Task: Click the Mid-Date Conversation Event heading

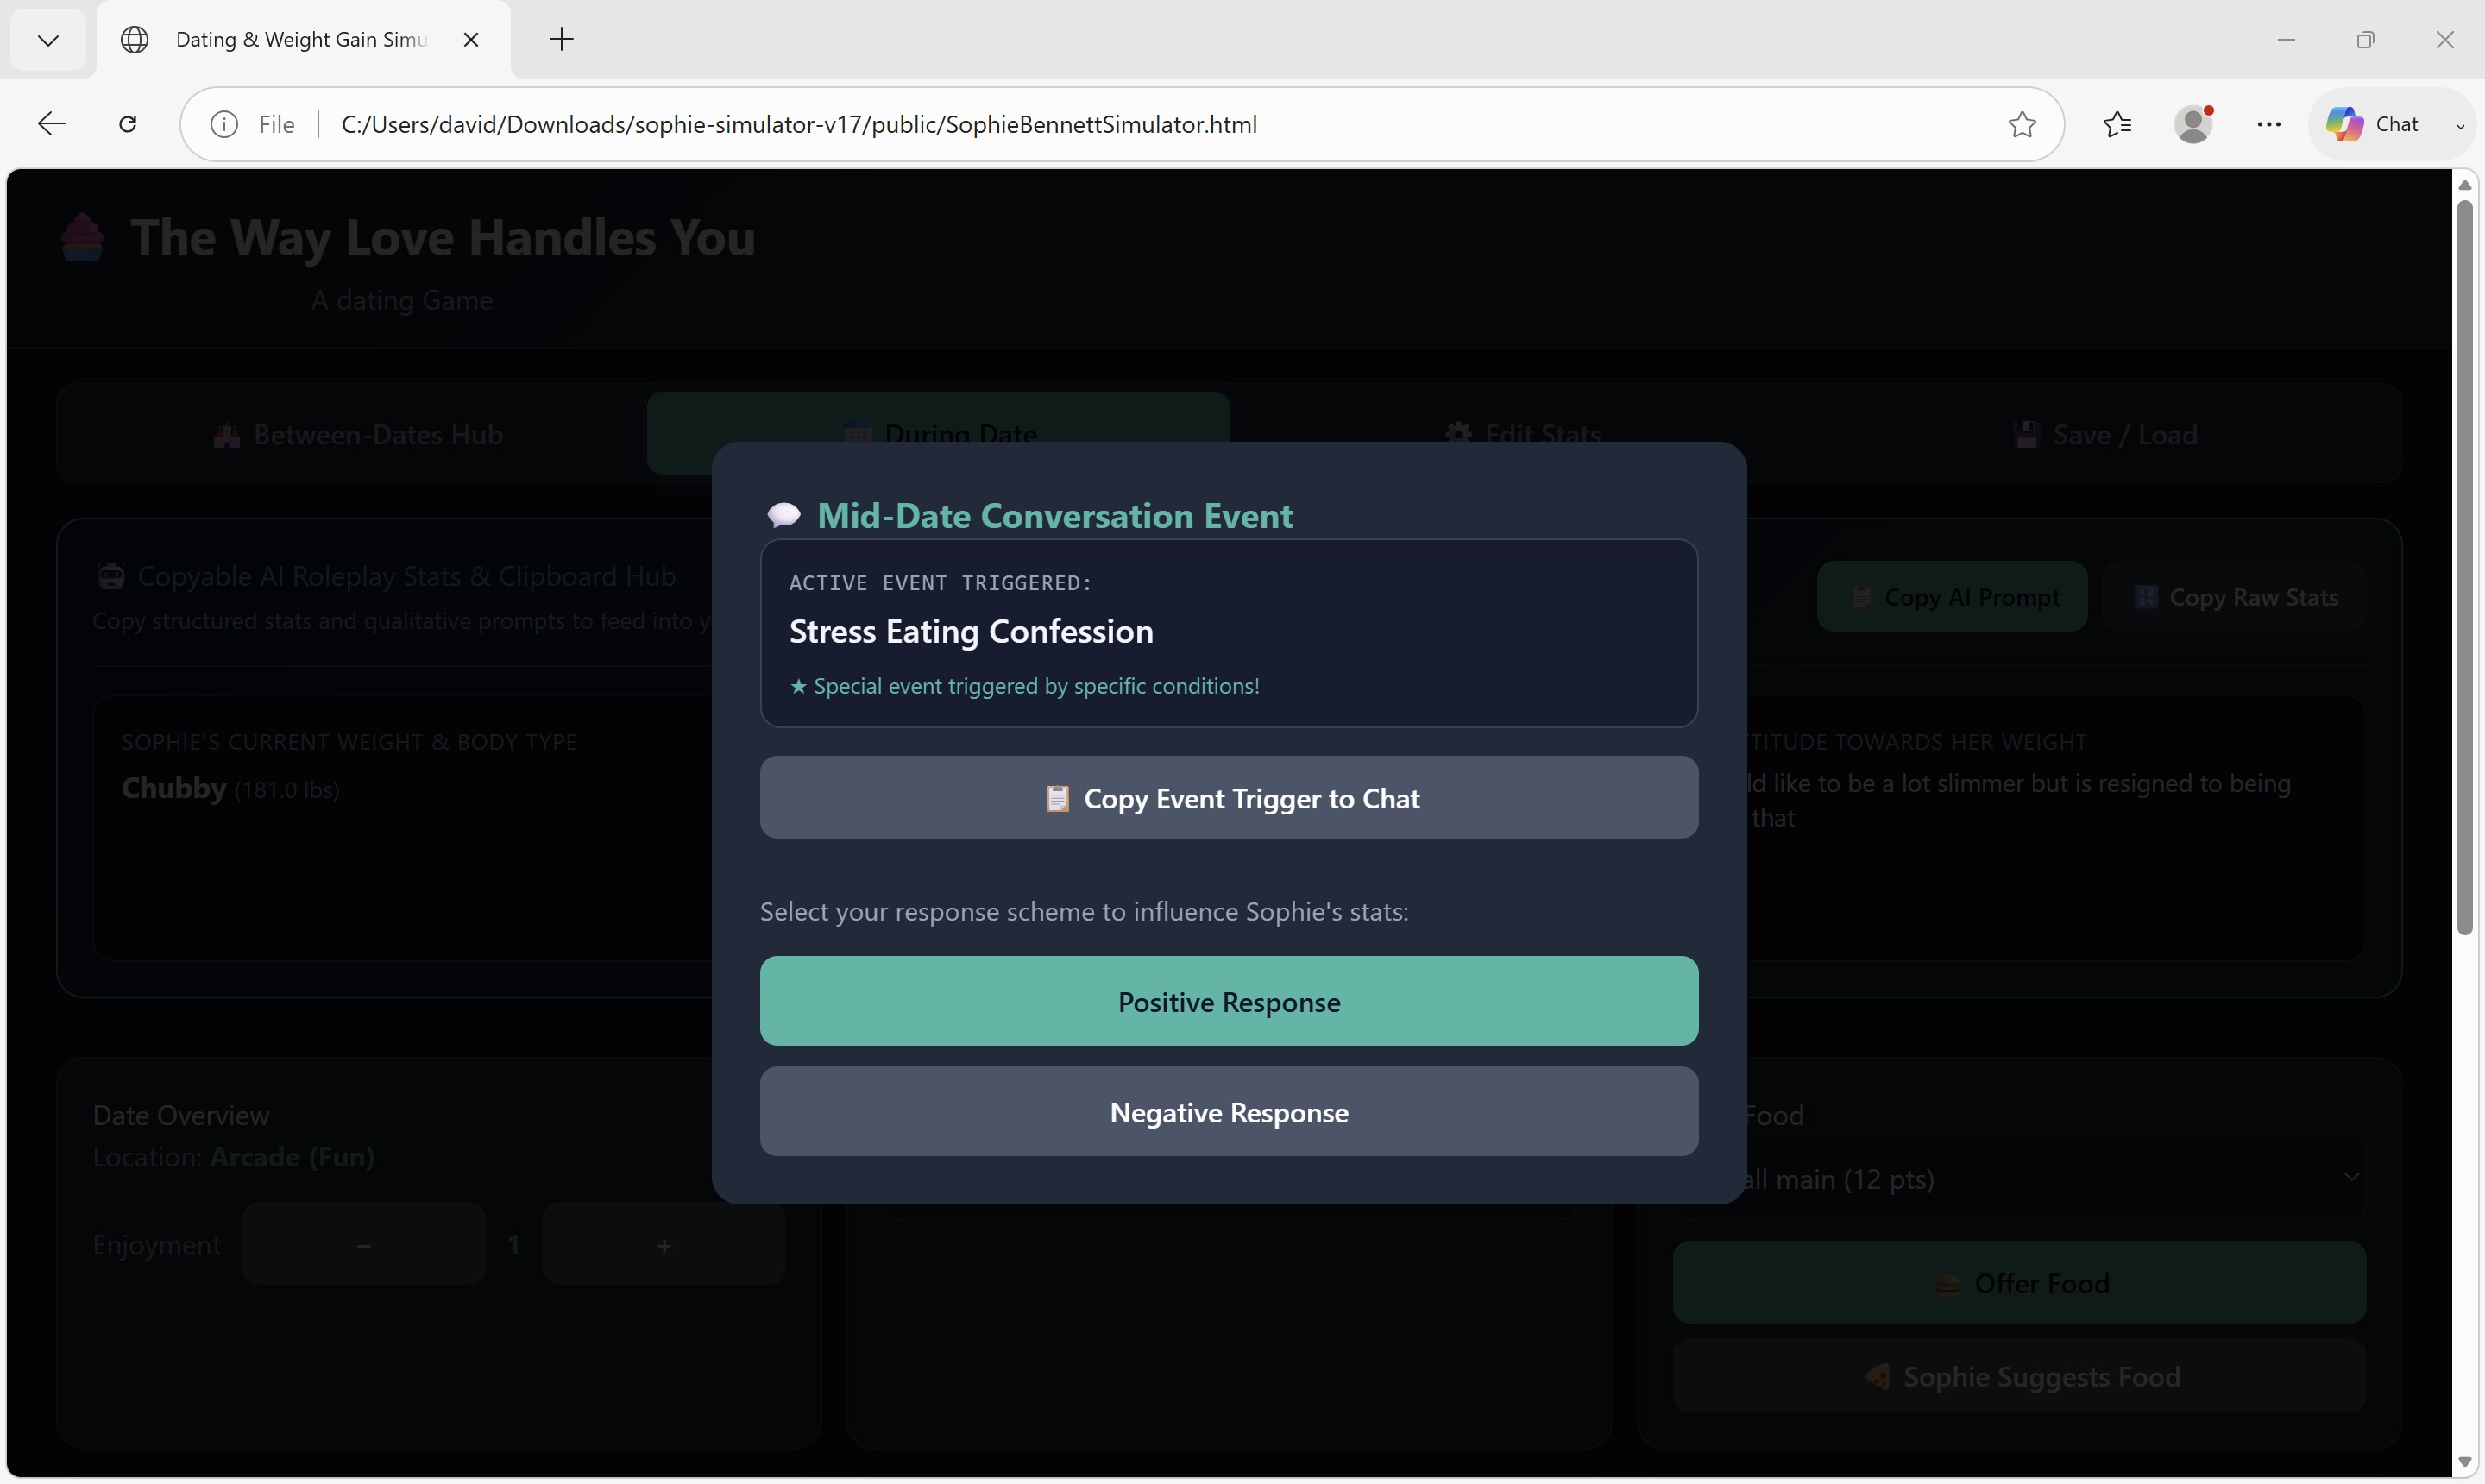Action: [x=1055, y=515]
